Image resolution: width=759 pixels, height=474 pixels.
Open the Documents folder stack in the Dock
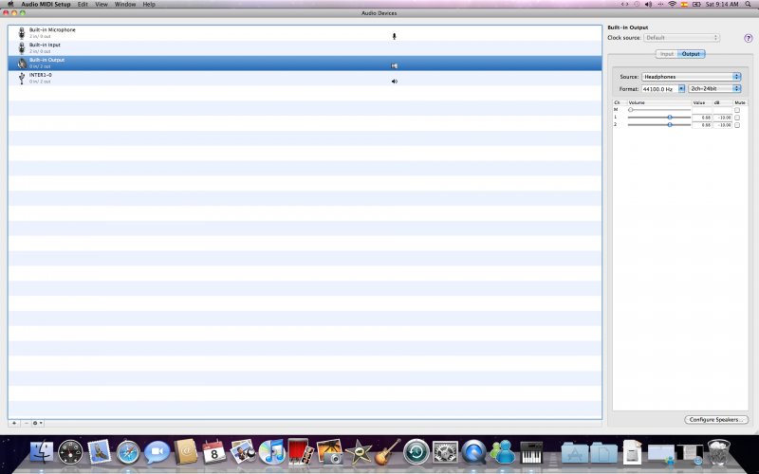pos(603,453)
